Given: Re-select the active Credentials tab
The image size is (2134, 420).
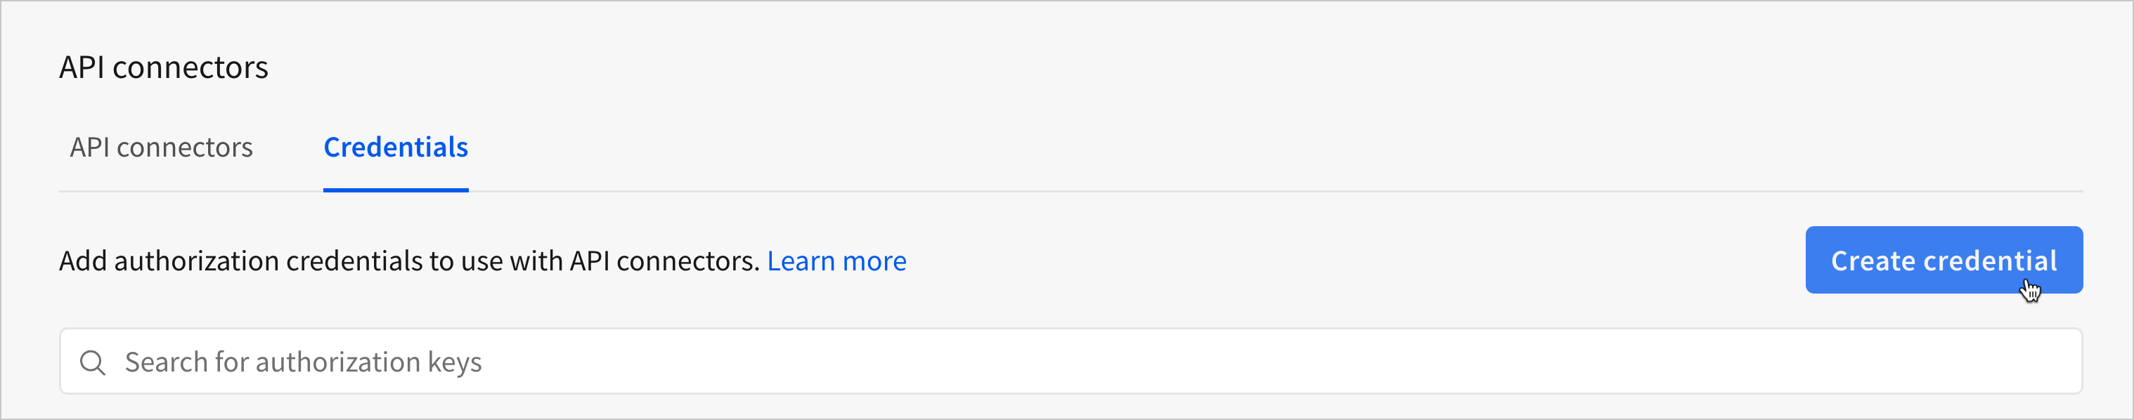Looking at the screenshot, I should tap(395, 147).
